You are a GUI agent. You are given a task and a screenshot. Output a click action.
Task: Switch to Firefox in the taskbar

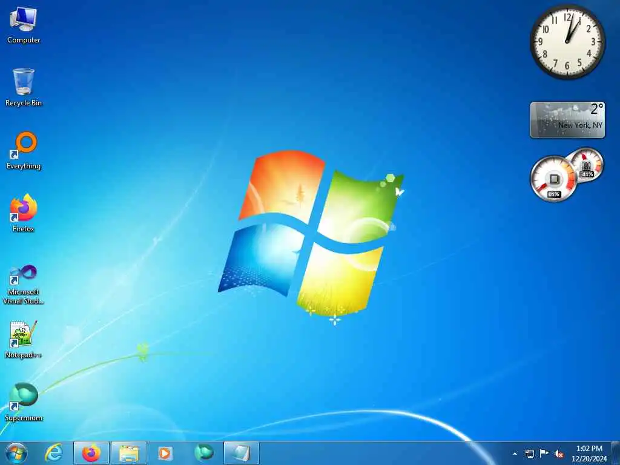pyautogui.click(x=91, y=453)
